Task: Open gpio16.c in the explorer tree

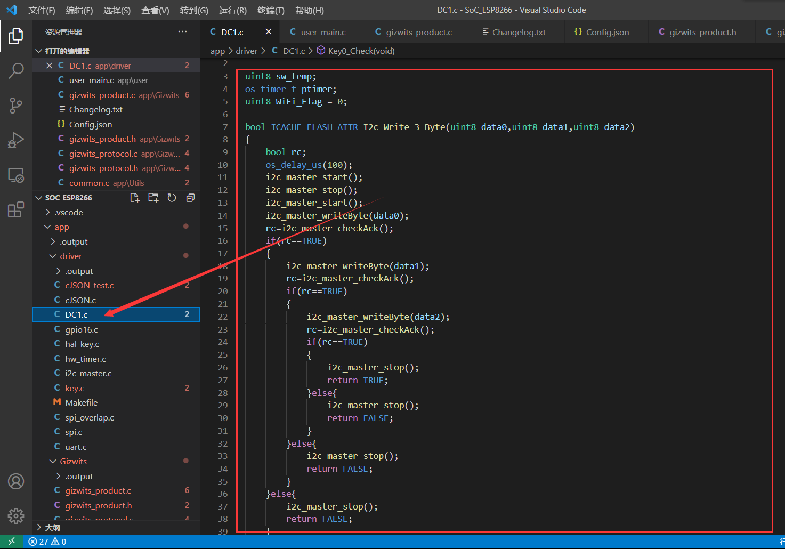Action: pyautogui.click(x=116, y=330)
